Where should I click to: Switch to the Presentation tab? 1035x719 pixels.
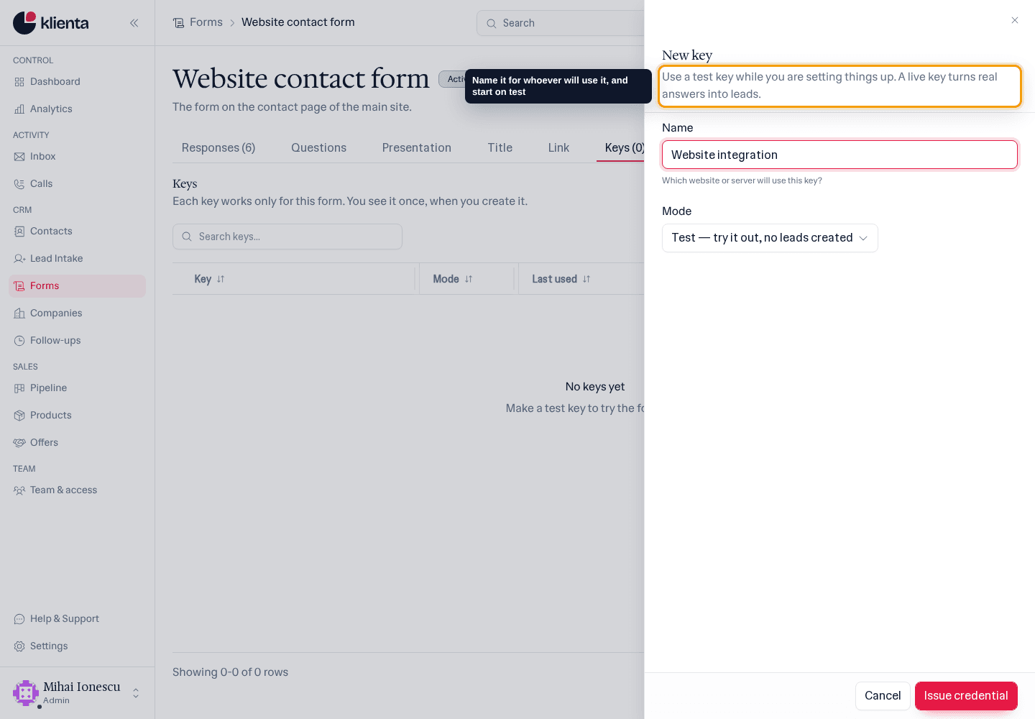(x=417, y=147)
